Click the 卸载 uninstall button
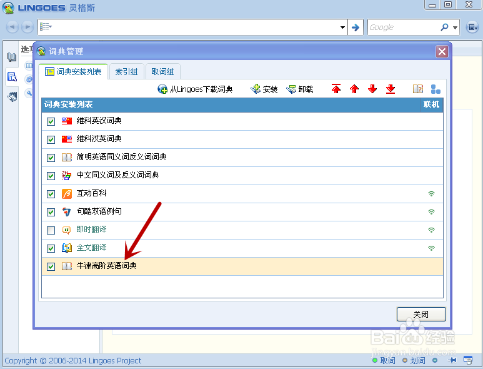 tap(300, 89)
